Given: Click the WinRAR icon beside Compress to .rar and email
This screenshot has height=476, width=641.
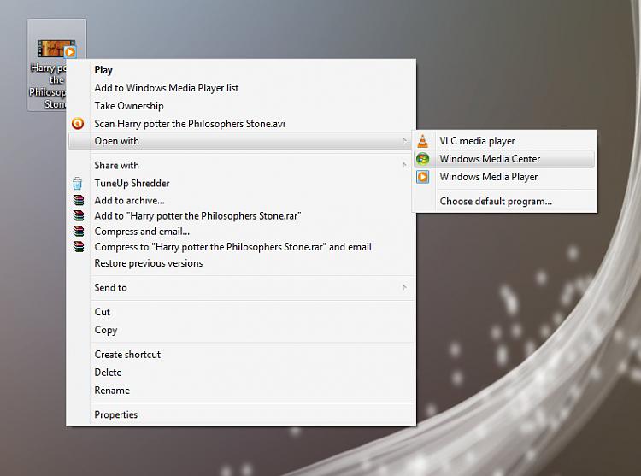Looking at the screenshot, I should pos(79,247).
